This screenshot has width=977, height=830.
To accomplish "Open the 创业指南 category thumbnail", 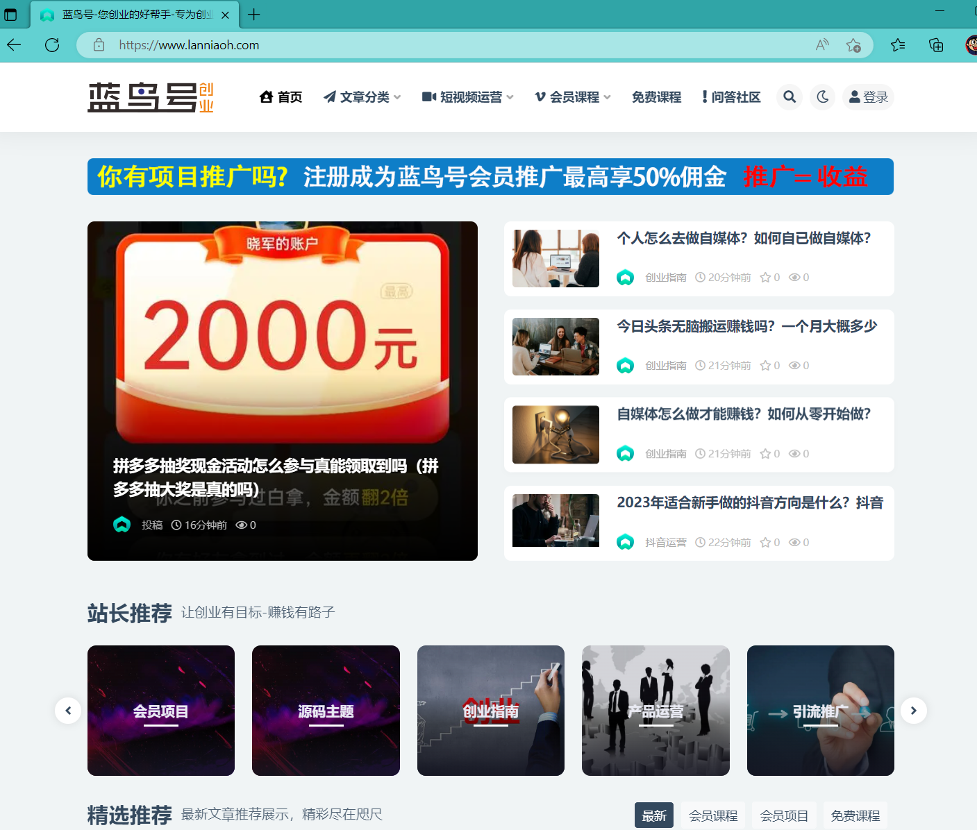I will 490,711.
